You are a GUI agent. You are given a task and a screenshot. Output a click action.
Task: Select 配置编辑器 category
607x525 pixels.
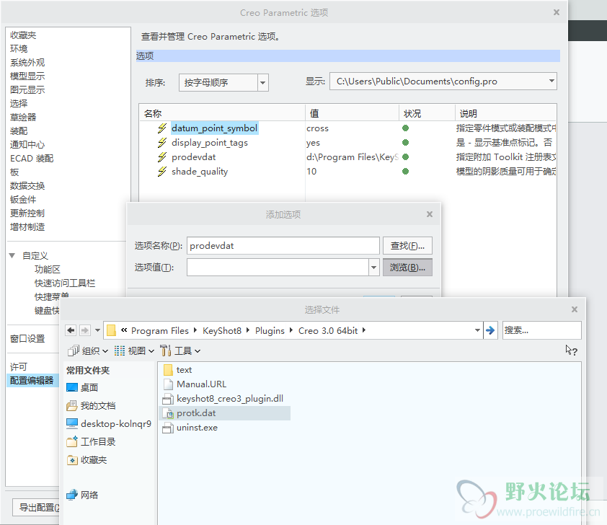32,381
